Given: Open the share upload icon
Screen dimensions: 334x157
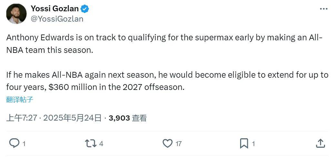Looking at the screenshot, I should coord(320,143).
